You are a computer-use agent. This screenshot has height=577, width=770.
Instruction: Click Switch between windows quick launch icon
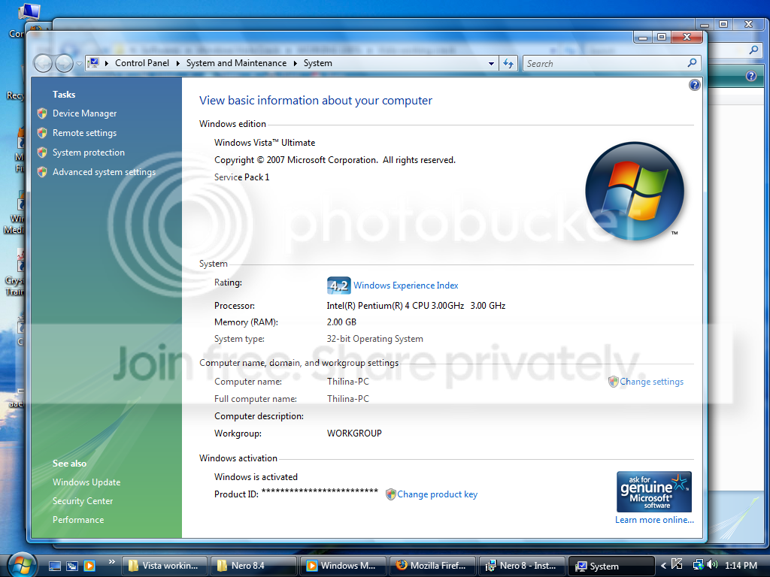click(72, 566)
